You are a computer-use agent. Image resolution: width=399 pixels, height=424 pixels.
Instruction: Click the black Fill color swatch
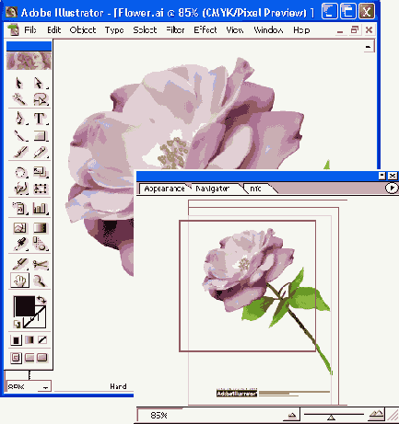tap(24, 306)
